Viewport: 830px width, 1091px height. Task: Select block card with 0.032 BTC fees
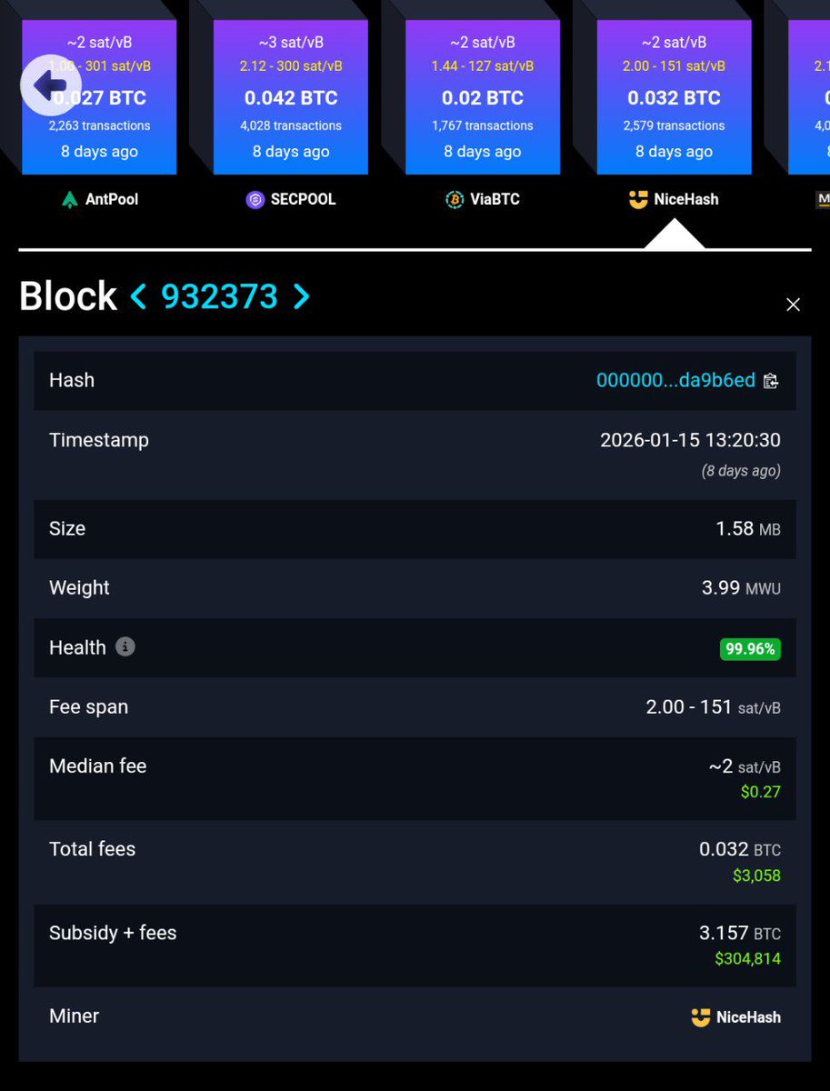pos(675,97)
